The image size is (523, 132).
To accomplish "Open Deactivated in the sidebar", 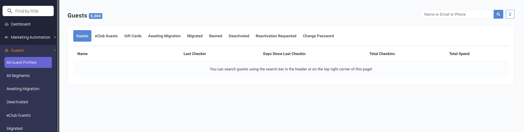I will pos(17,102).
